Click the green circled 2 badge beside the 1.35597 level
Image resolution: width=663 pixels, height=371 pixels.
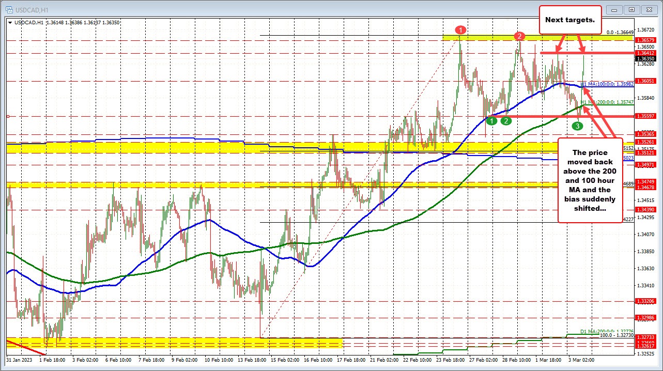[x=505, y=120]
